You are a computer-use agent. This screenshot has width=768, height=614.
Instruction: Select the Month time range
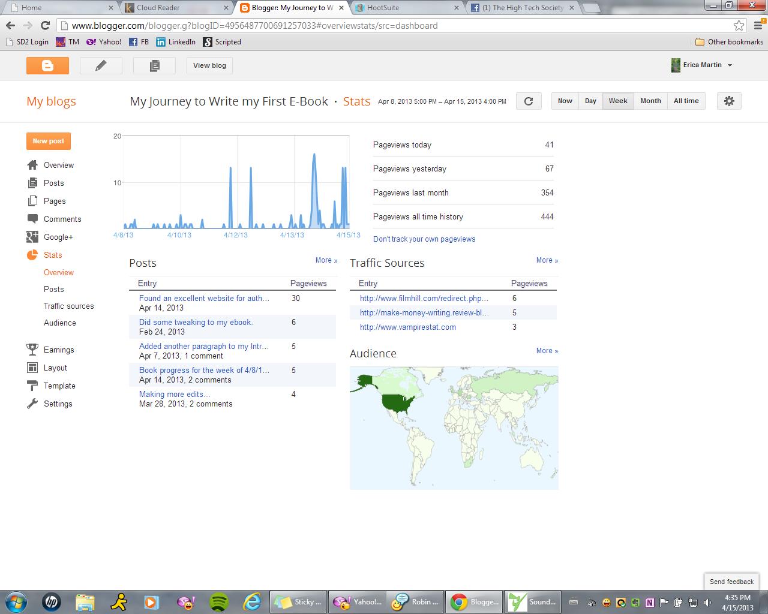click(x=650, y=101)
